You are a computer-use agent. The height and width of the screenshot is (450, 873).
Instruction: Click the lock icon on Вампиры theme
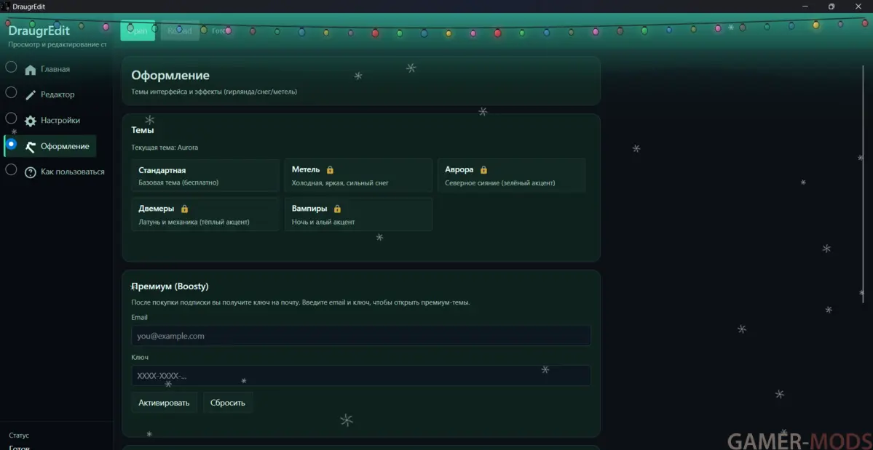[x=337, y=209]
